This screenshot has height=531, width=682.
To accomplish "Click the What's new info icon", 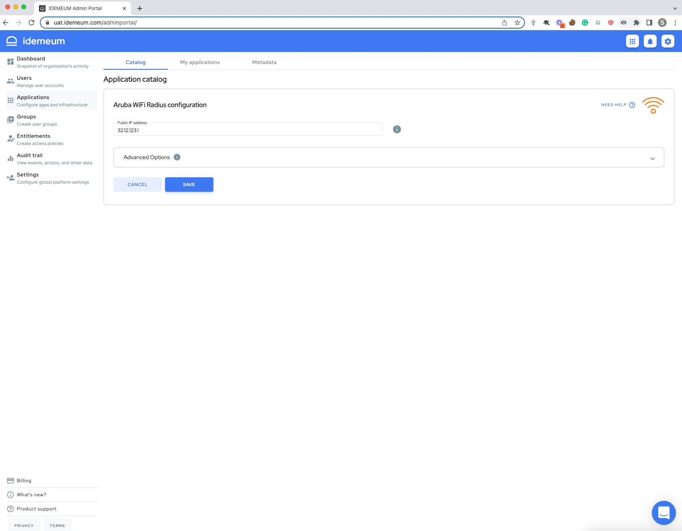I will click(10, 495).
